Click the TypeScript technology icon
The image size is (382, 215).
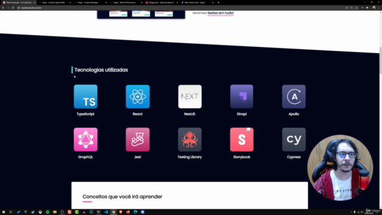85,97
